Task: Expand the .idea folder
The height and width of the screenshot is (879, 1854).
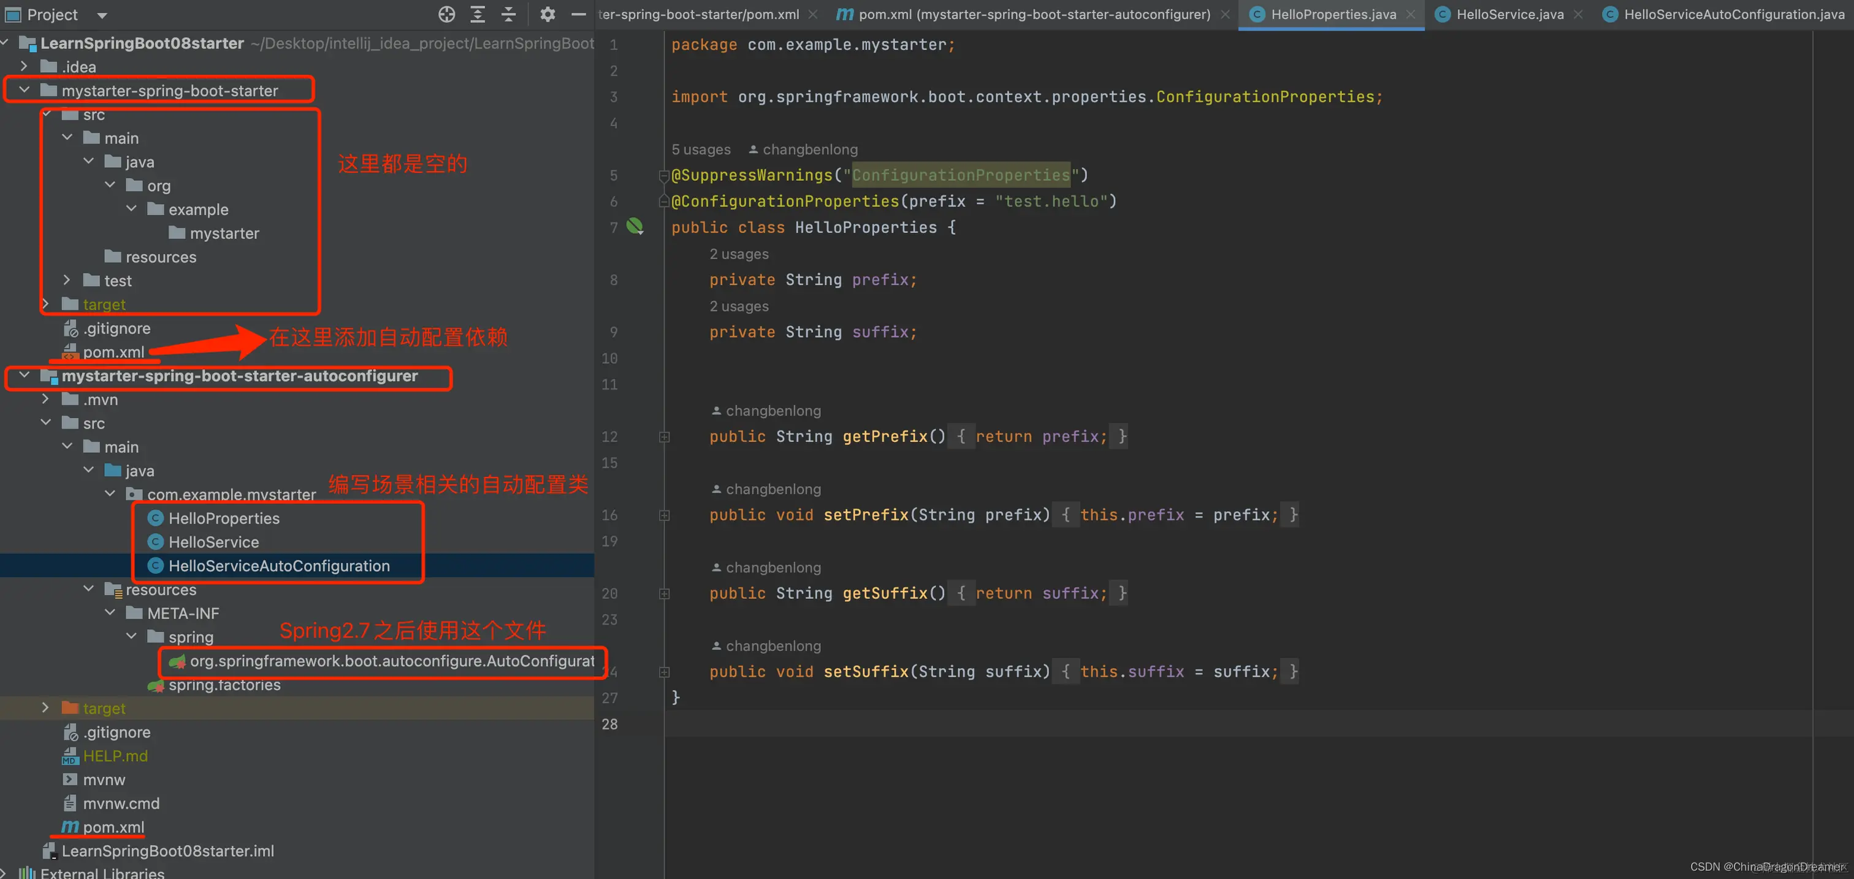Action: (x=25, y=66)
